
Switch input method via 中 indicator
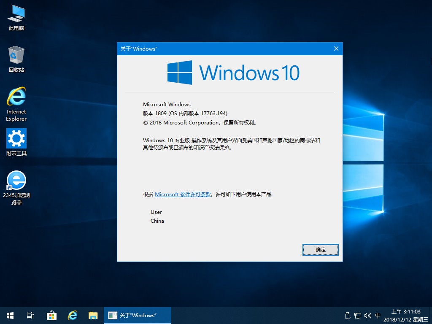point(378,316)
